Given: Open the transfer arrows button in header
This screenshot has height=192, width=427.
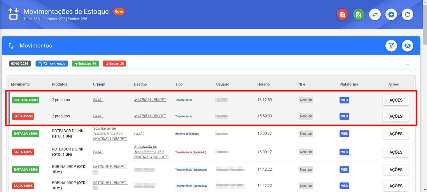Looking at the screenshot, I should (x=375, y=14).
